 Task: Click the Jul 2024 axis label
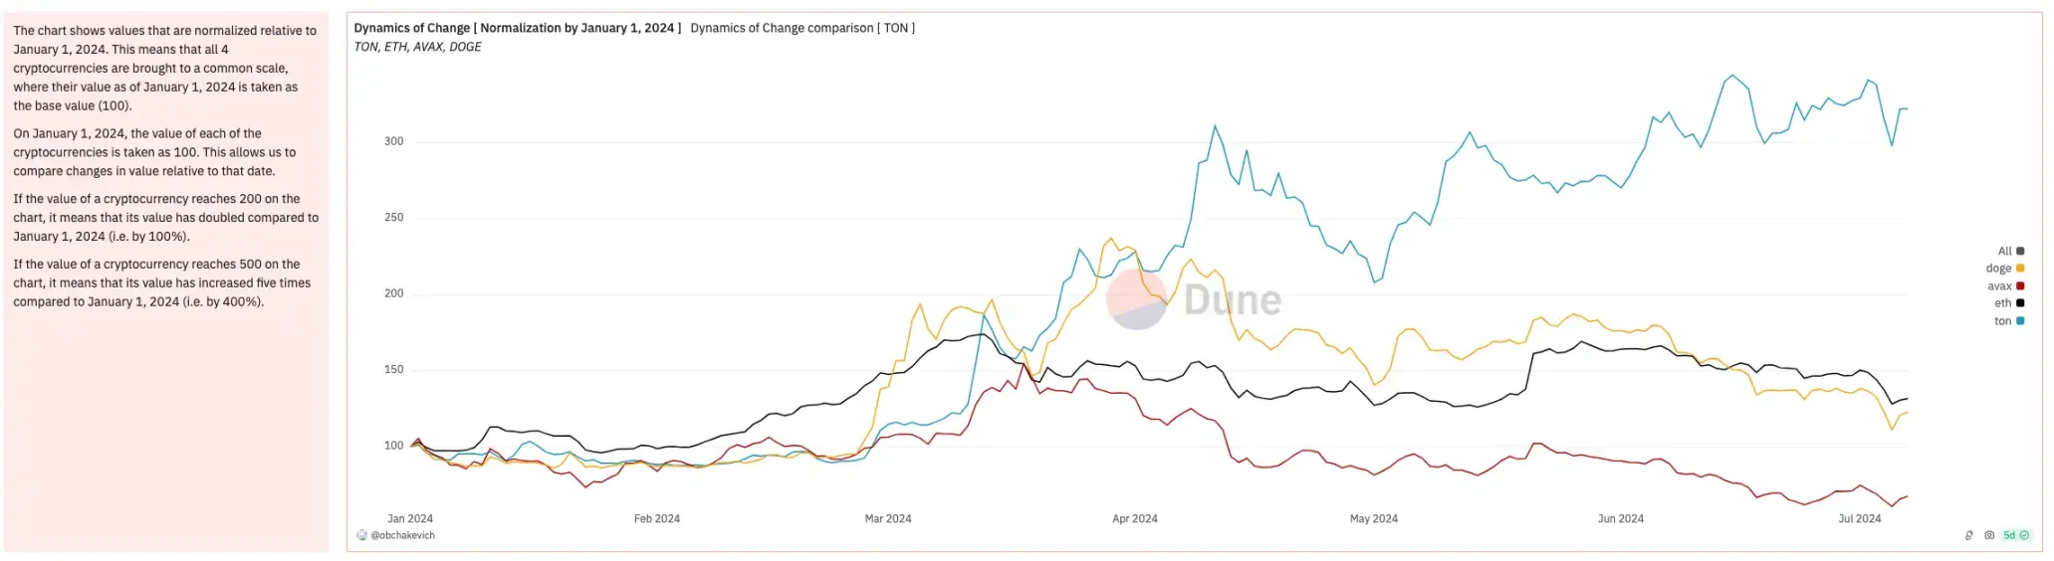tap(1859, 518)
